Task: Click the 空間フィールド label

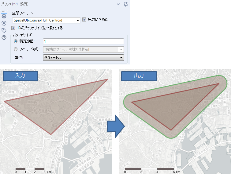Action: pyautogui.click(x=22, y=13)
